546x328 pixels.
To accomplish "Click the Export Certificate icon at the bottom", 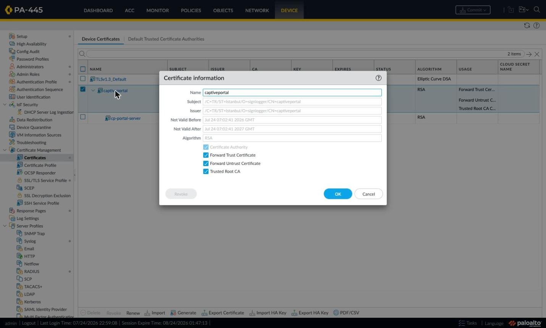I will pos(204,313).
